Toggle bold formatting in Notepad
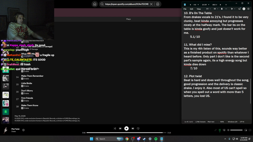253x142 pixels. [222, 9]
